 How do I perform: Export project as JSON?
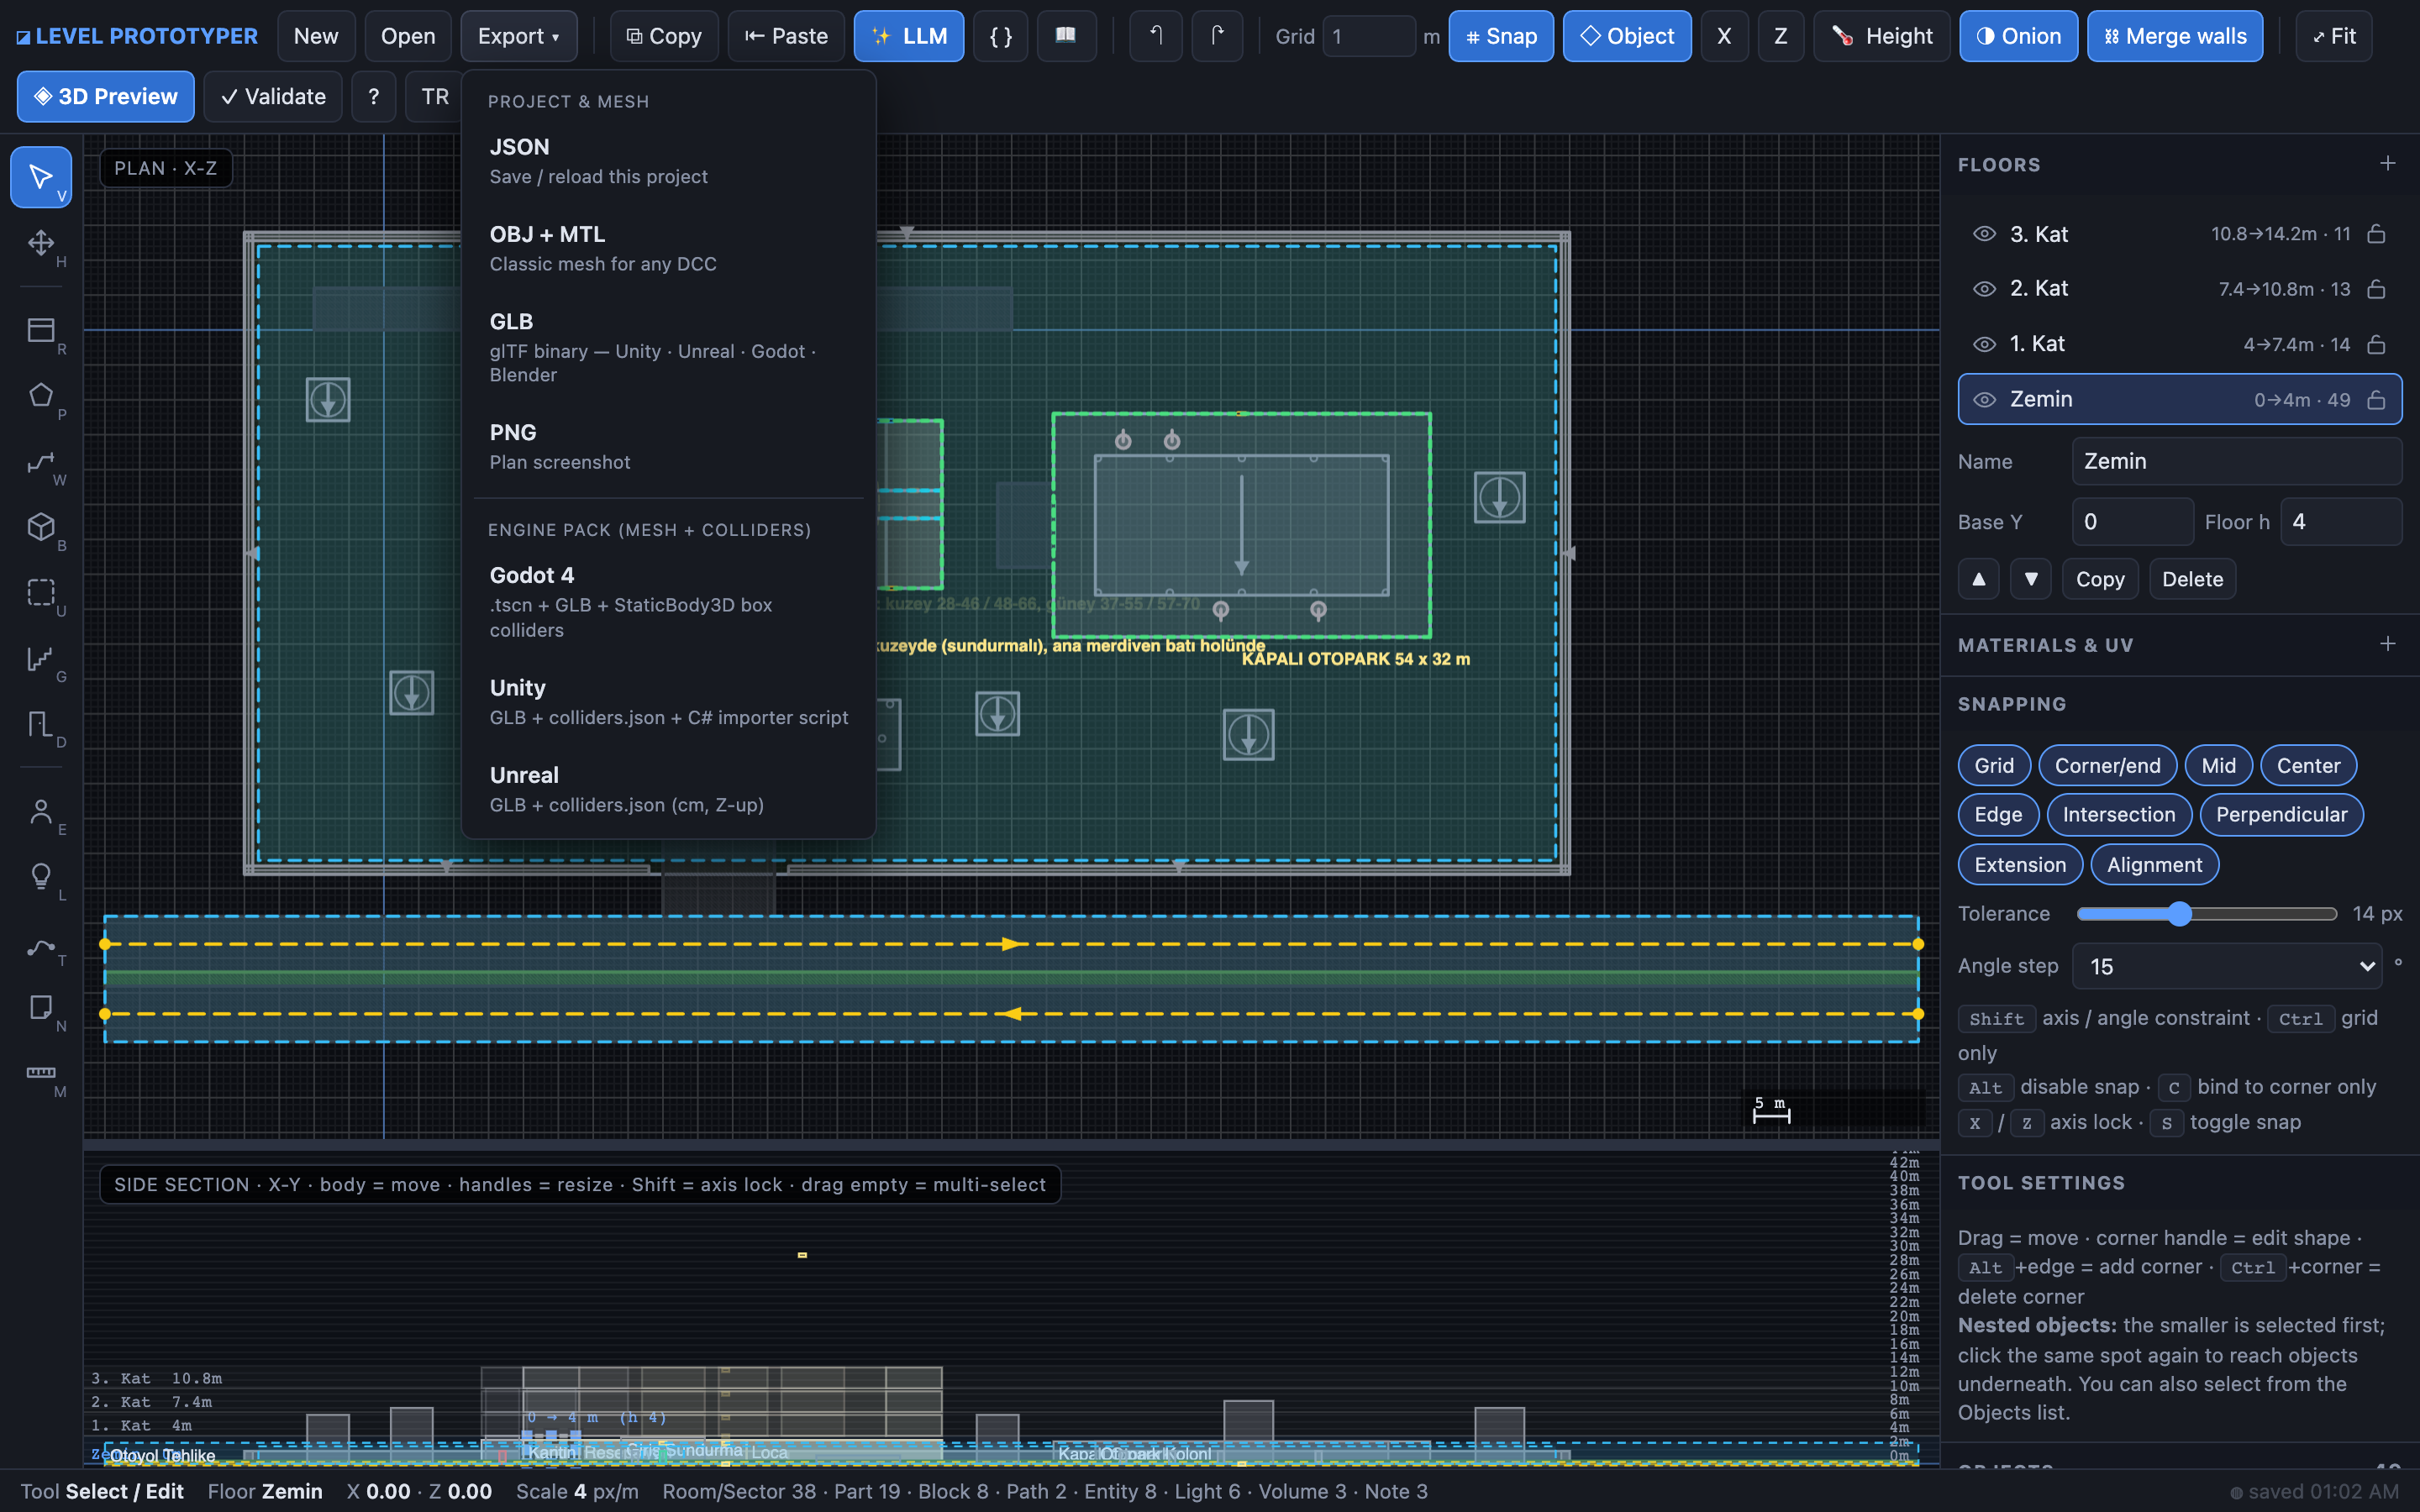(x=668, y=161)
